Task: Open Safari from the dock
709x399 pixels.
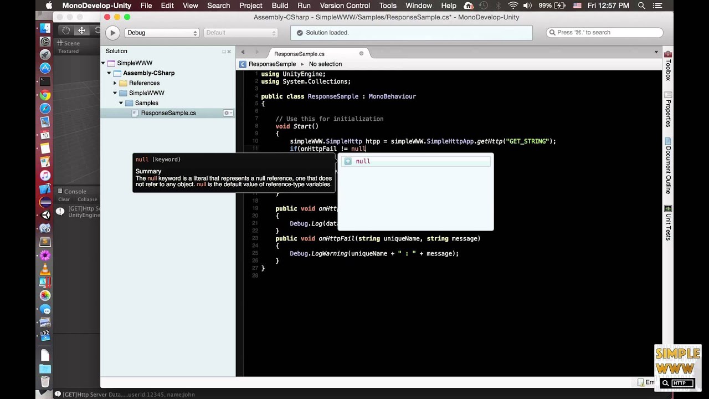Action: pyautogui.click(x=45, y=109)
